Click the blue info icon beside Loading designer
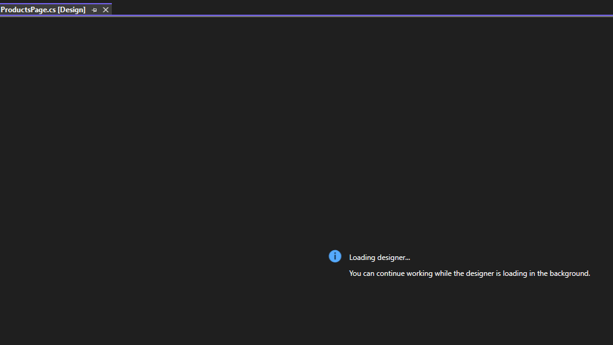Viewport: 613px width, 345px height. tap(335, 256)
